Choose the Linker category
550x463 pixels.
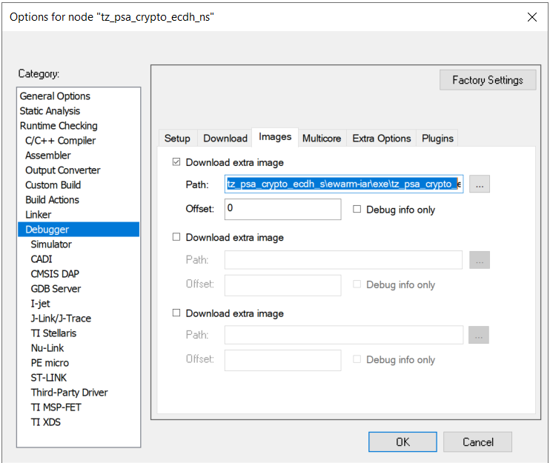(x=39, y=215)
